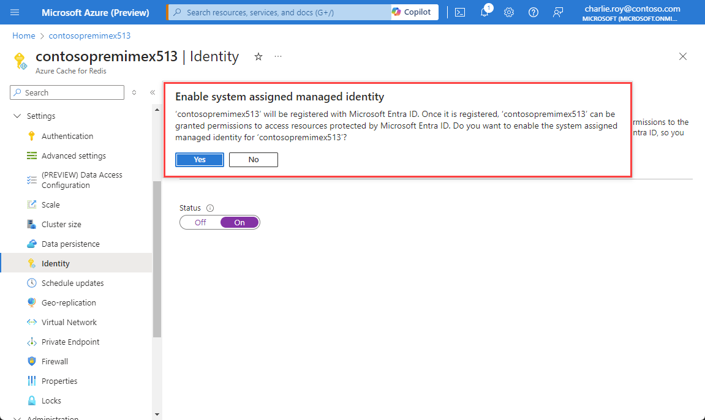
Task: Click the Private Endpoint icon
Action: click(31, 342)
